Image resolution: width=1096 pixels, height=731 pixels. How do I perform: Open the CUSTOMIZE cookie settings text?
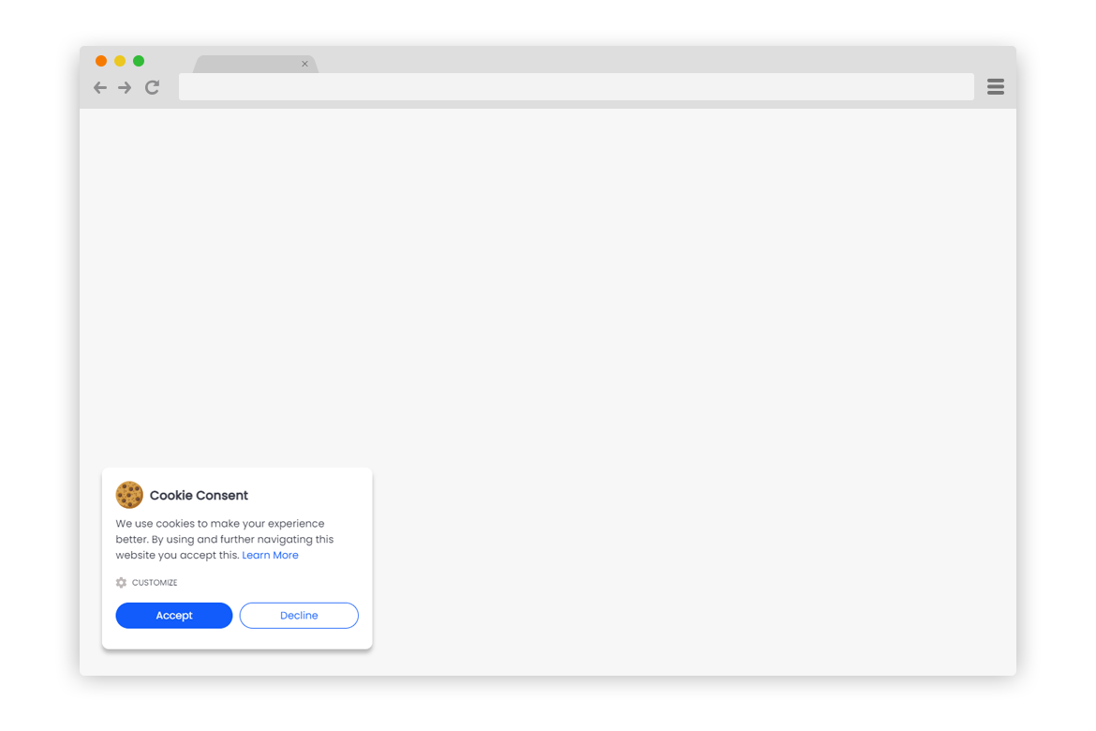click(x=155, y=583)
